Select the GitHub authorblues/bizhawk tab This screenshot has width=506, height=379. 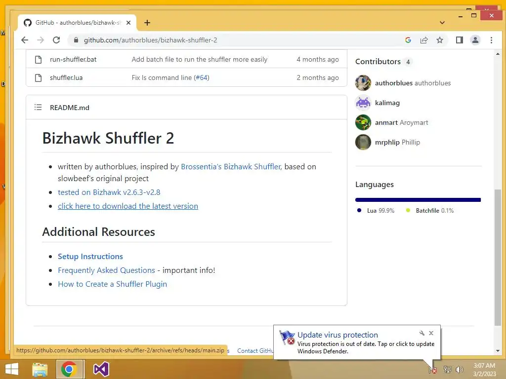(x=77, y=23)
